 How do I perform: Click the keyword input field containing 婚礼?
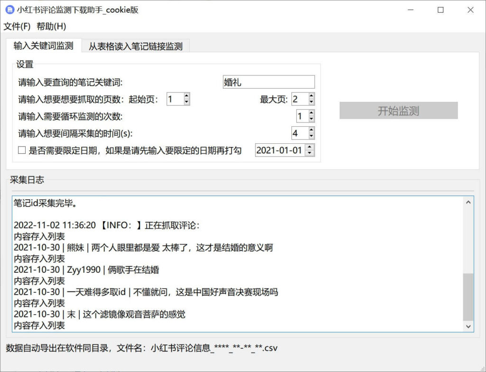(x=269, y=82)
